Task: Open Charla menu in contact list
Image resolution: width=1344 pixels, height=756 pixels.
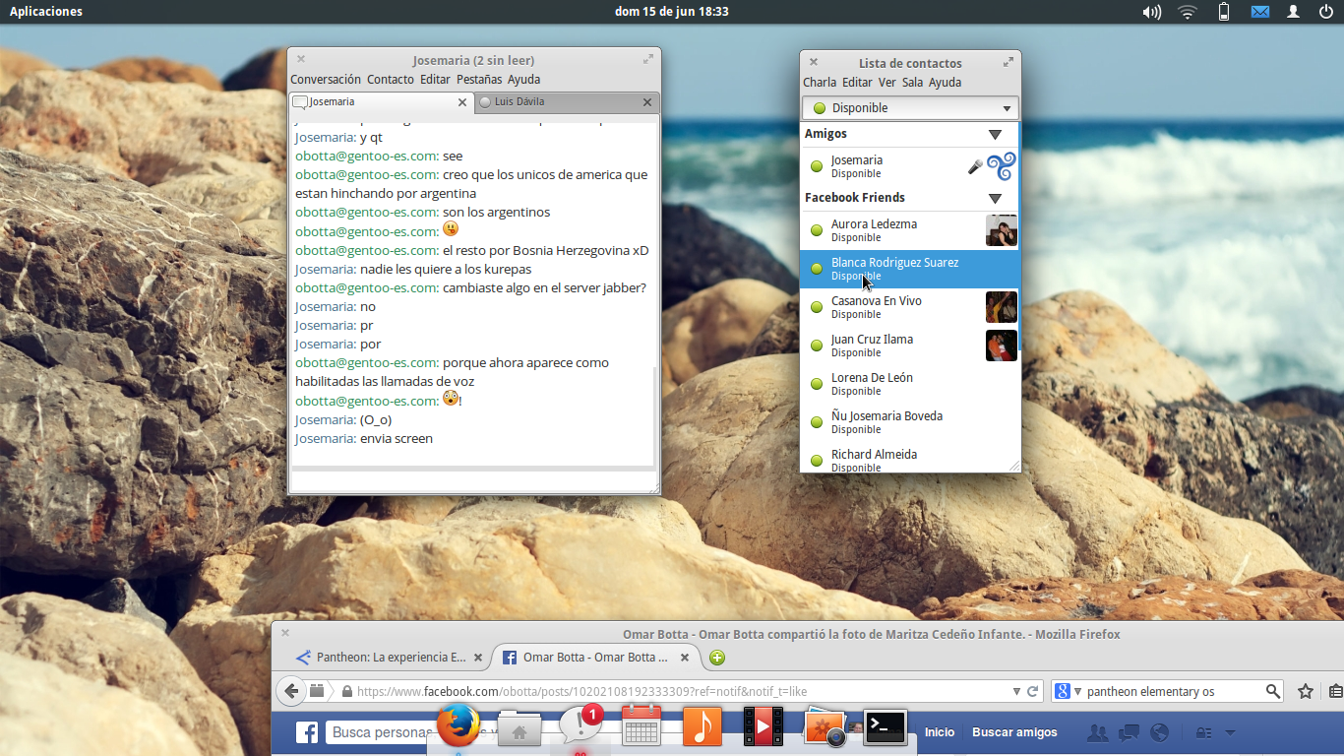Action: point(820,83)
